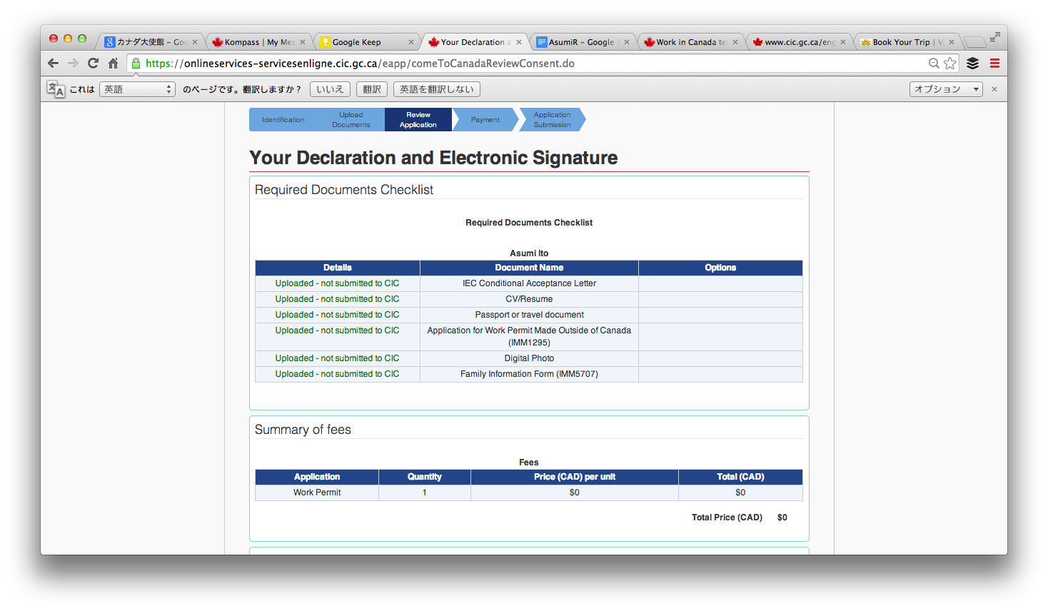Expand the オプション dropdown
The height and width of the screenshot is (611, 1048).
pyautogui.click(x=946, y=89)
